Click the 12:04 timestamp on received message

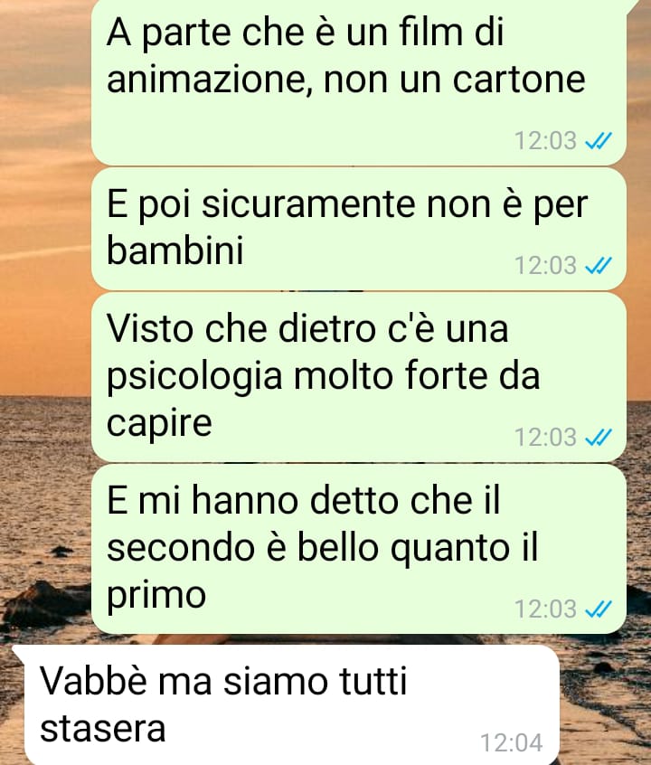pos(512,743)
